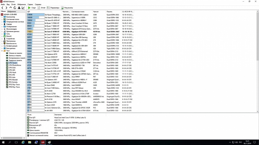Open File Explorer from the taskbar
The width and height of the screenshot is (259, 145).
pyautogui.click(x=29, y=142)
